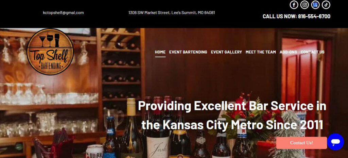This screenshot has width=348, height=158.
Task: Open the TikTok profile icon
Action: [326, 5]
